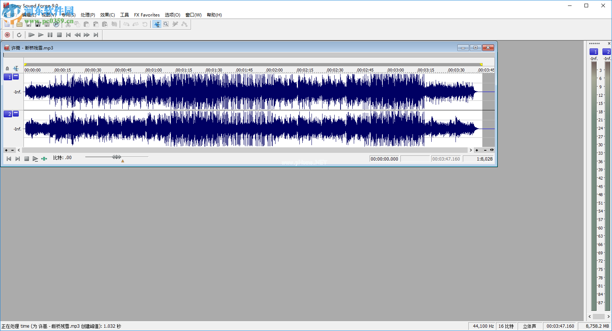Select channel 2 button in waveform window

[8, 114]
